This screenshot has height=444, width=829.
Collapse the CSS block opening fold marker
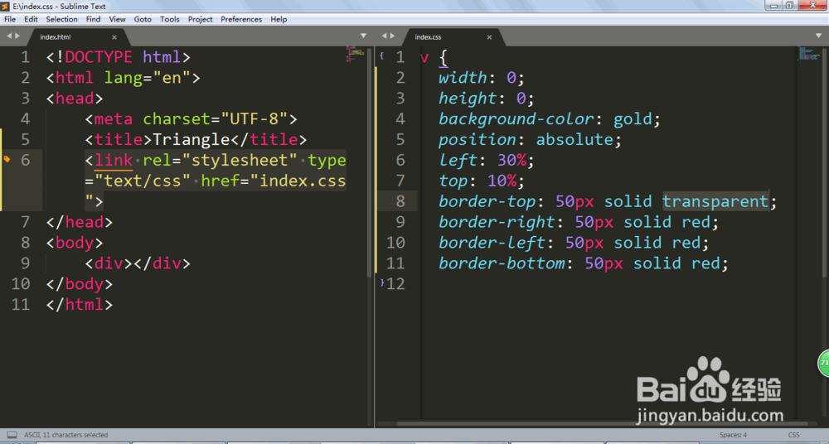[x=381, y=55]
